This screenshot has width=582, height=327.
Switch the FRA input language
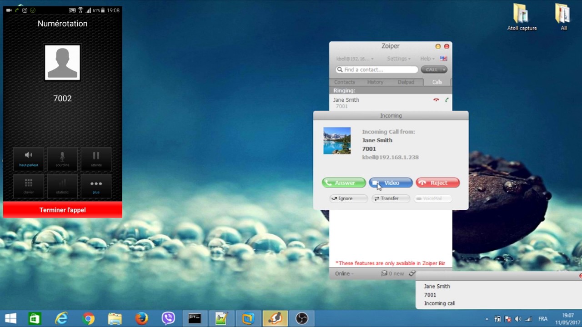[x=542, y=319]
